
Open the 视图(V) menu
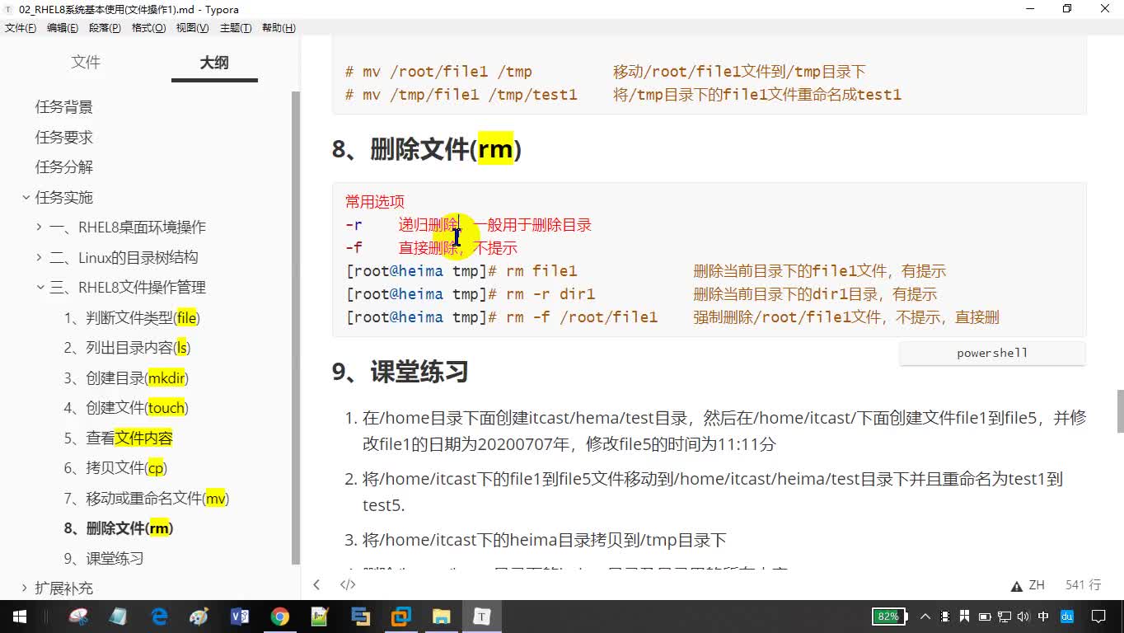pos(192,28)
